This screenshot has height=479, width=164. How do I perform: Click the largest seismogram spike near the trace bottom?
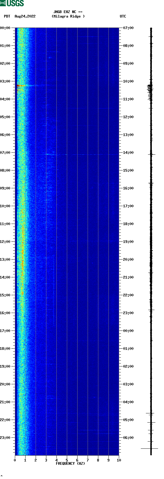[149, 448]
